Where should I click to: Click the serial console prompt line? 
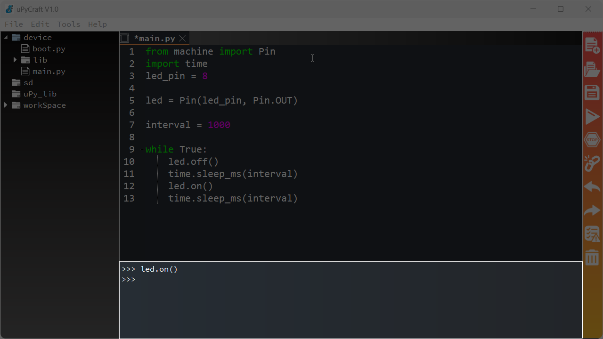[x=128, y=279]
